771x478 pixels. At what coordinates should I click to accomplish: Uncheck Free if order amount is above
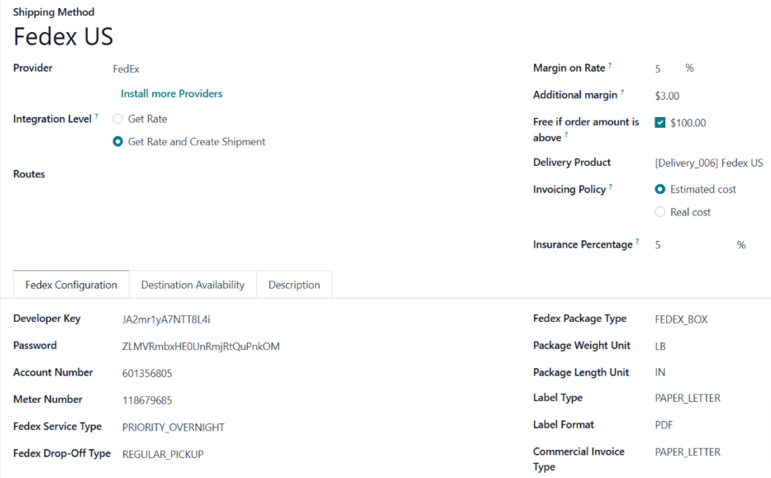(659, 122)
